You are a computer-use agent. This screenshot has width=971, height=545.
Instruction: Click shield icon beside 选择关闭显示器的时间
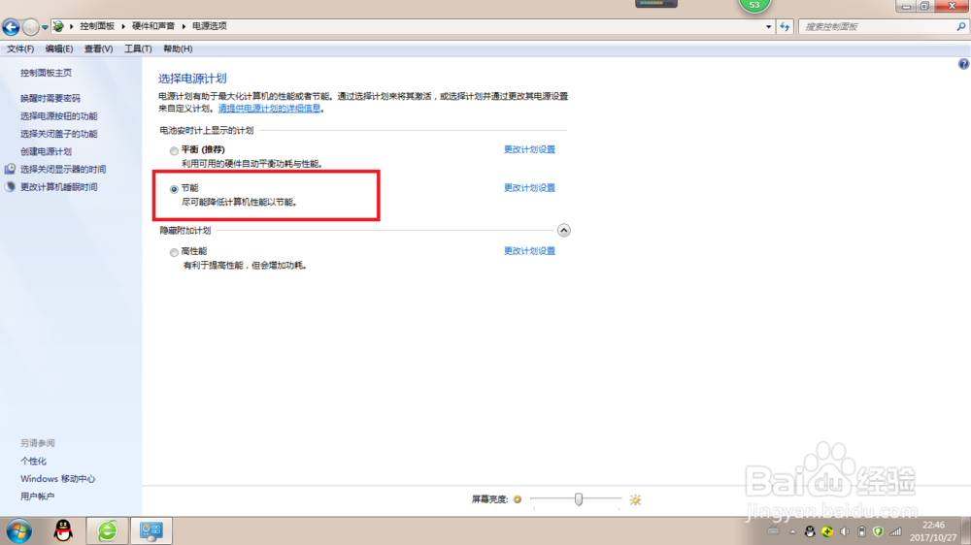(x=10, y=169)
